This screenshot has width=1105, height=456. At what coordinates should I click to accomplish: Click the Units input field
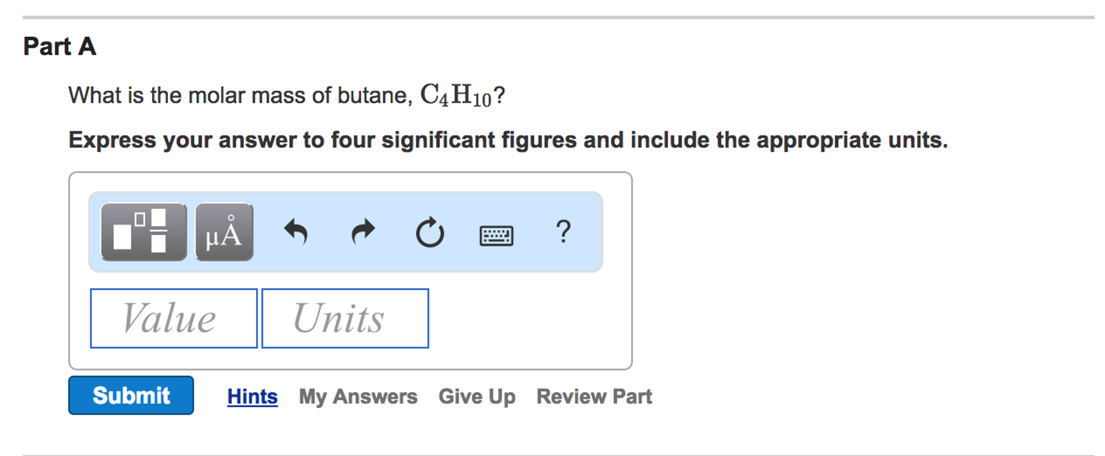coord(344,318)
